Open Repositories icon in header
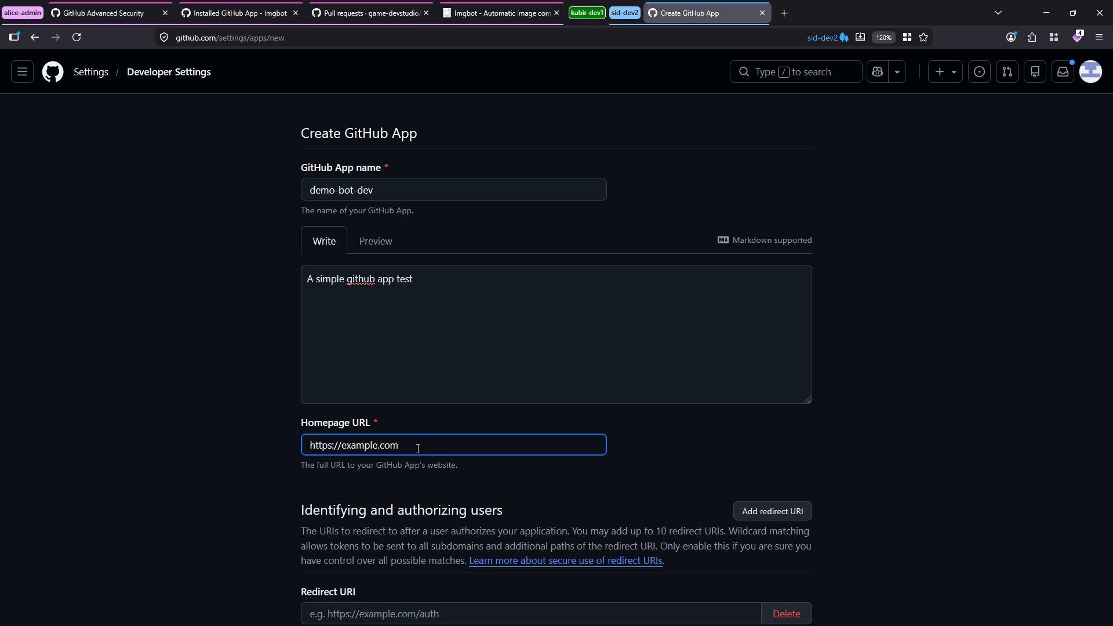Screen dimensions: 1113x626 pyautogui.click(x=1035, y=72)
